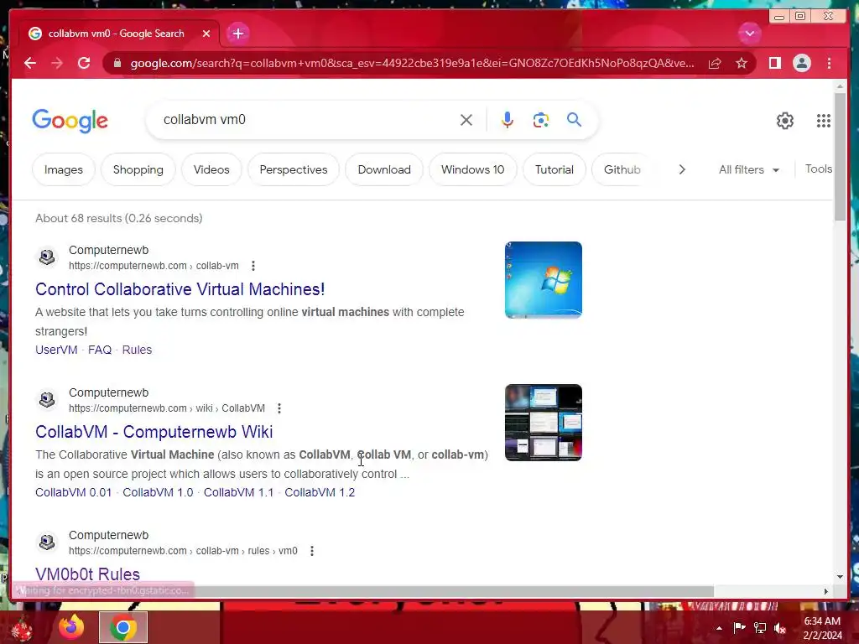This screenshot has width=859, height=644.
Task: Open the VM0b0t Rules result
Action: pos(87,574)
